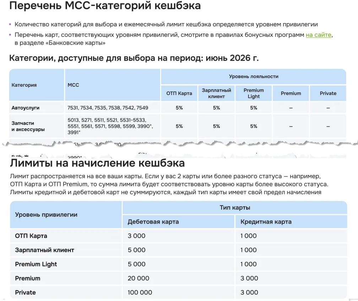Image resolution: width=358 pixels, height=301 pixels.
Task: Click the 'Уровень лояльности' header cell
Action: click(x=254, y=76)
